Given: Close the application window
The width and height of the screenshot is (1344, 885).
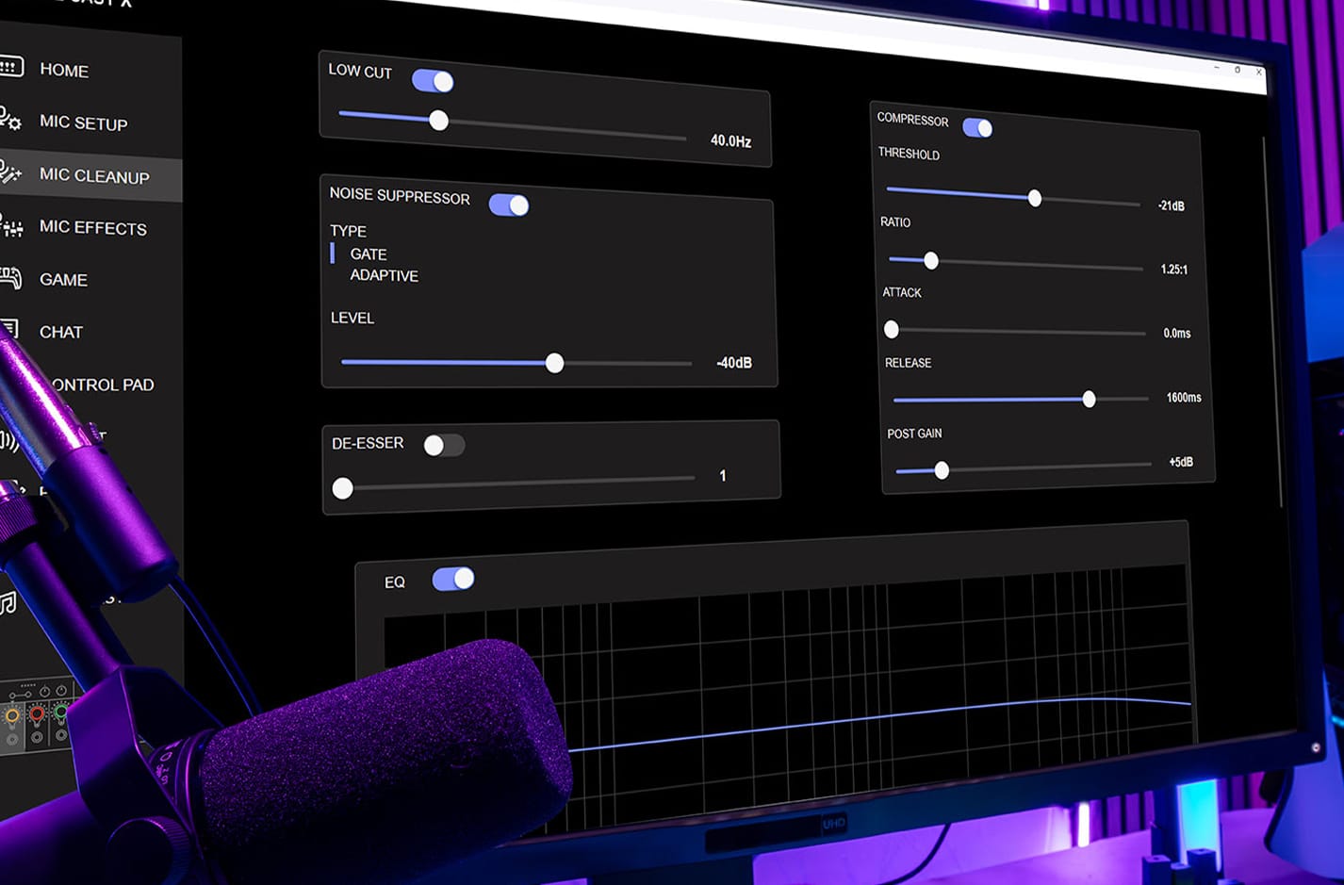Looking at the screenshot, I should click(x=1259, y=72).
